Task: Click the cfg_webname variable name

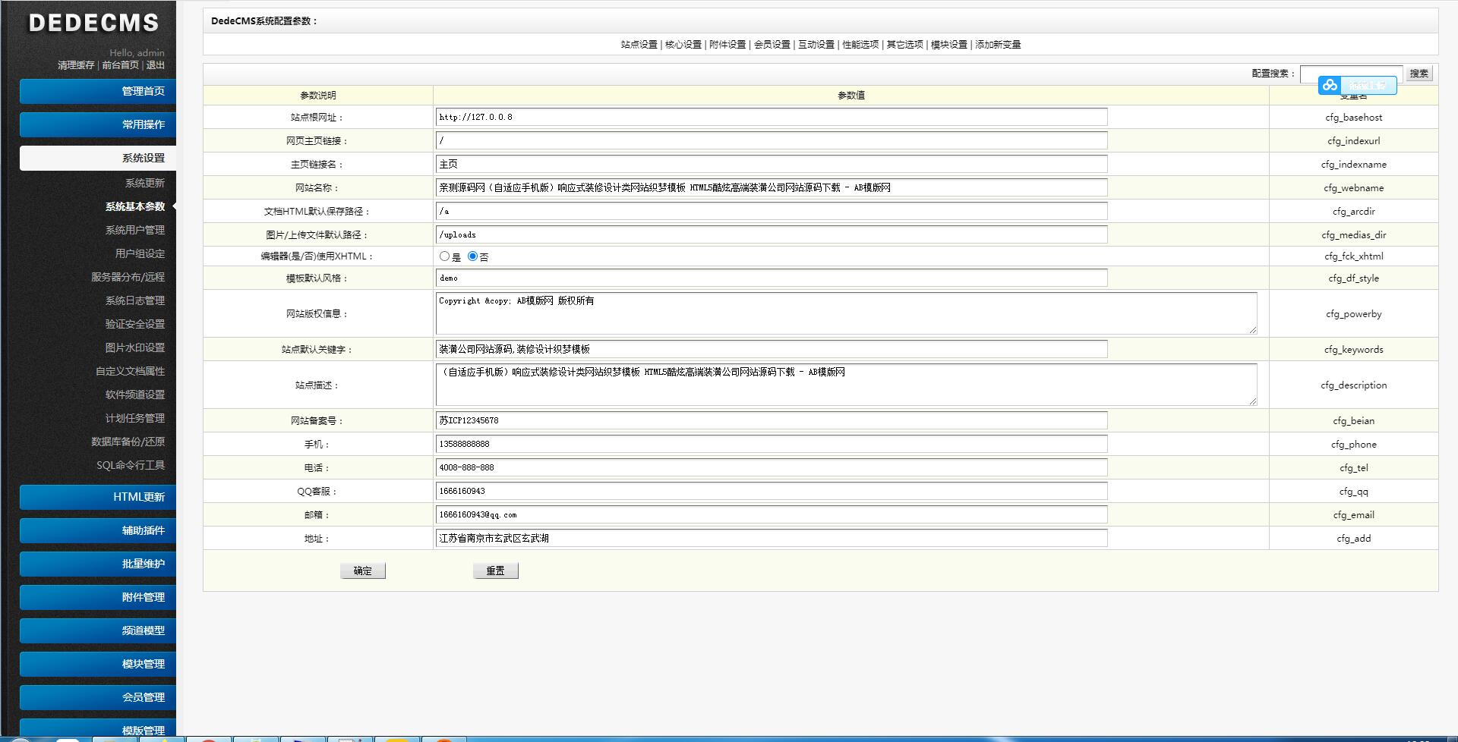Action: pos(1354,188)
